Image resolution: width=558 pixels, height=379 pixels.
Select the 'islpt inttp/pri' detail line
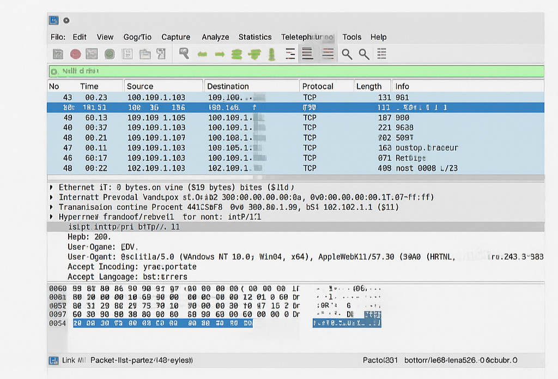(x=295, y=227)
